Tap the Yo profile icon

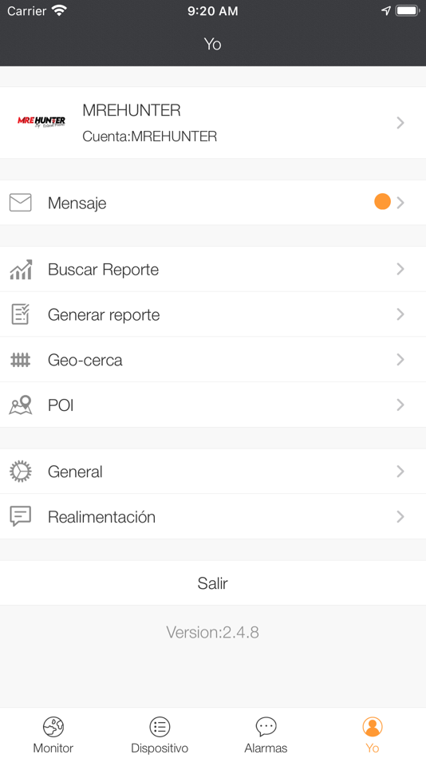[x=373, y=726]
